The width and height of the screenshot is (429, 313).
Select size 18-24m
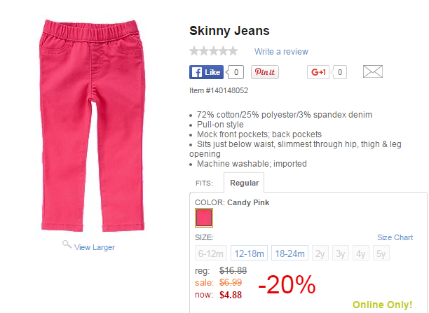click(x=290, y=253)
